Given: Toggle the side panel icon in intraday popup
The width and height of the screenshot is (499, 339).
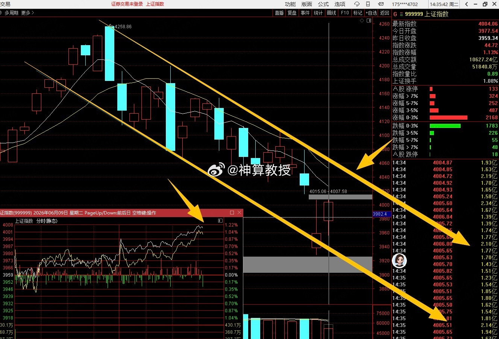Looking at the screenshot, I should (x=220, y=221).
